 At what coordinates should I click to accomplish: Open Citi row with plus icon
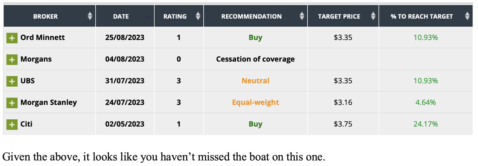coord(12,124)
